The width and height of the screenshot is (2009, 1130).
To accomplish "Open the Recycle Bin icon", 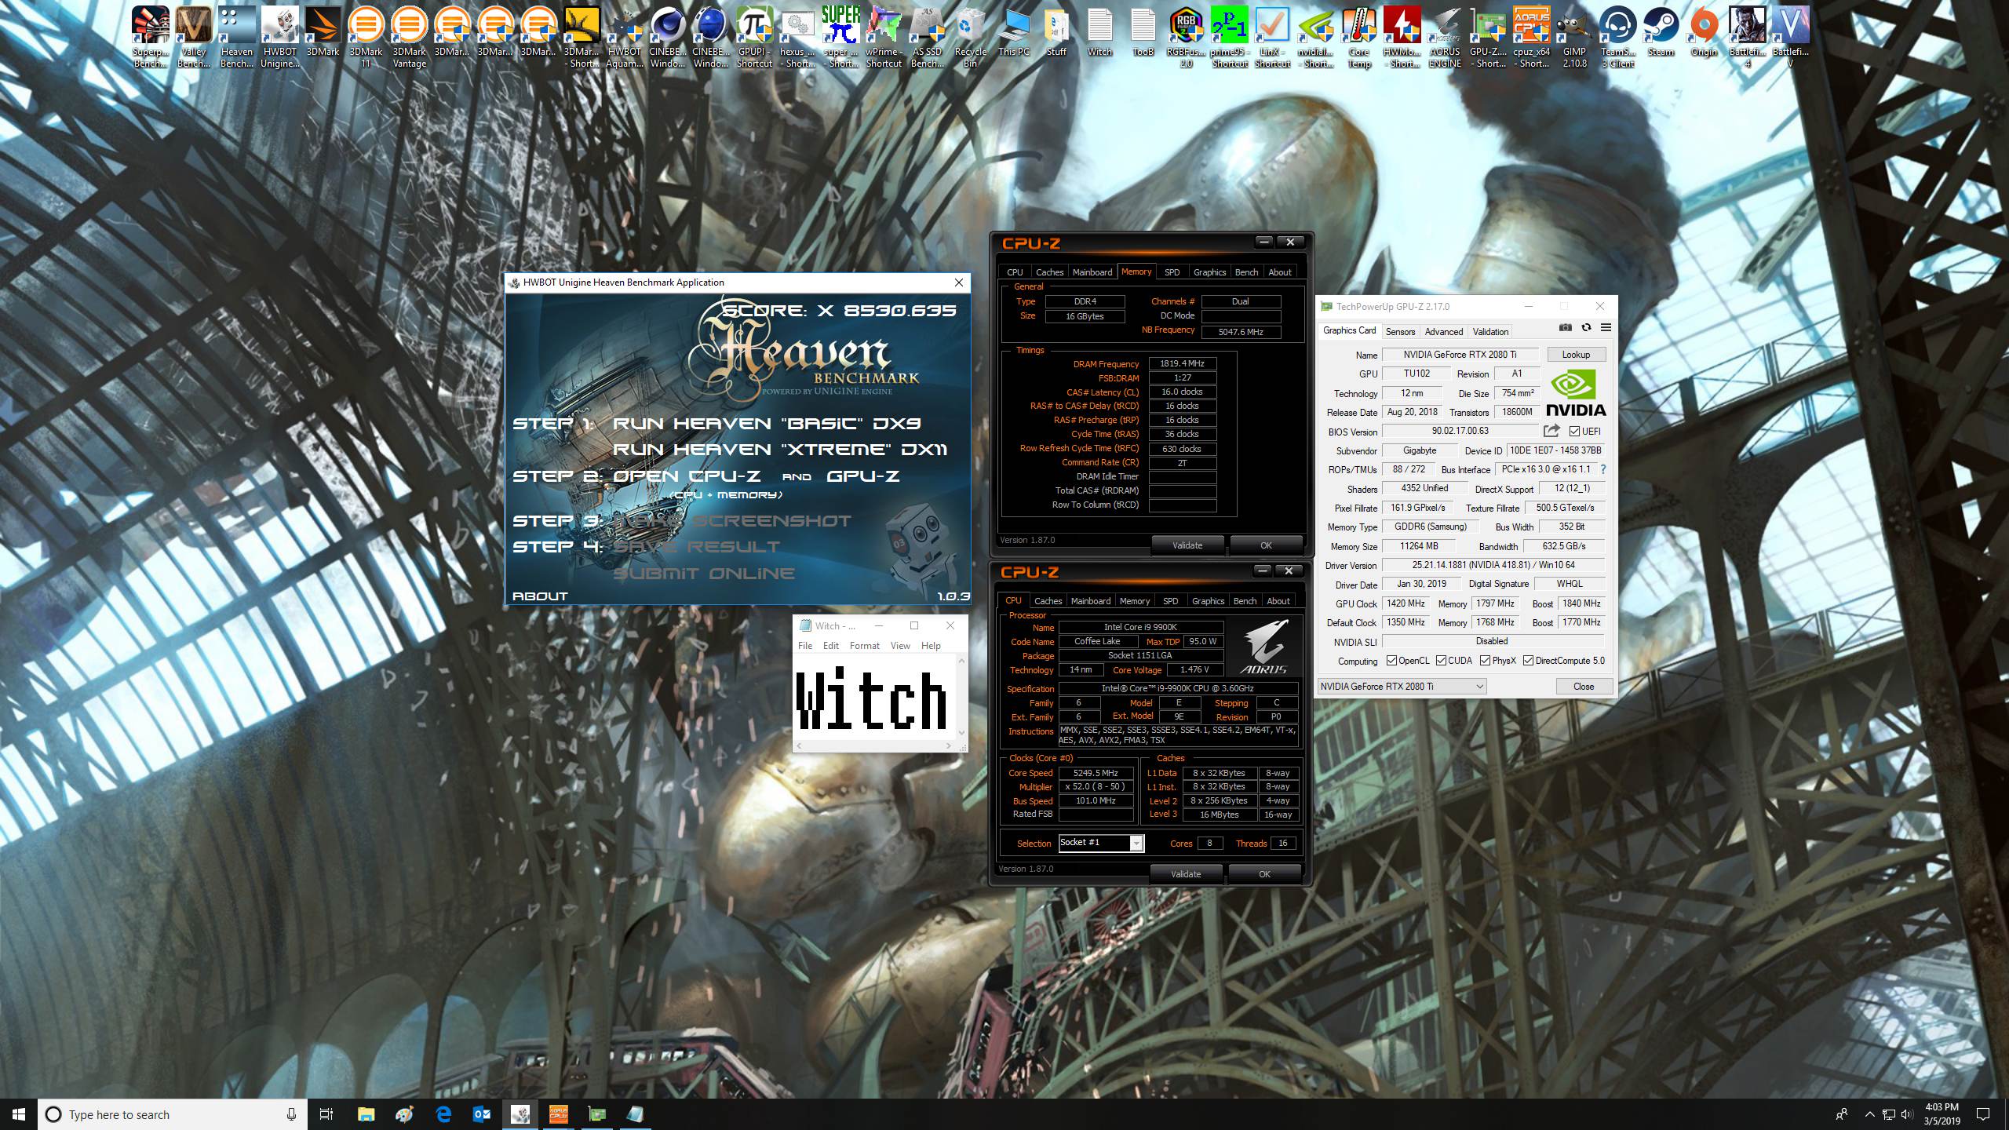I will (970, 37).
